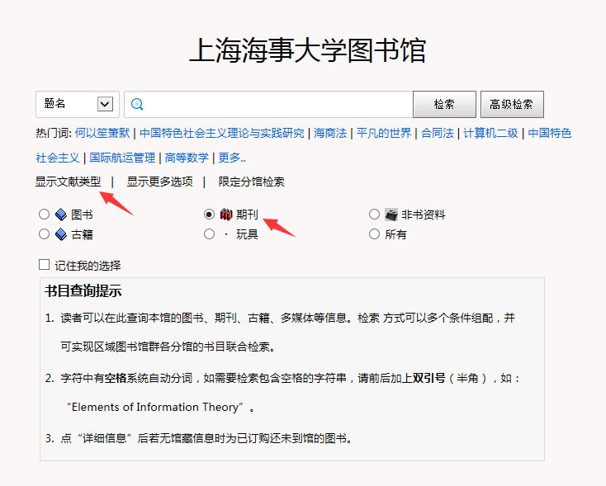Select the 古籍 radio button
The width and height of the screenshot is (606, 486).
click(x=44, y=234)
